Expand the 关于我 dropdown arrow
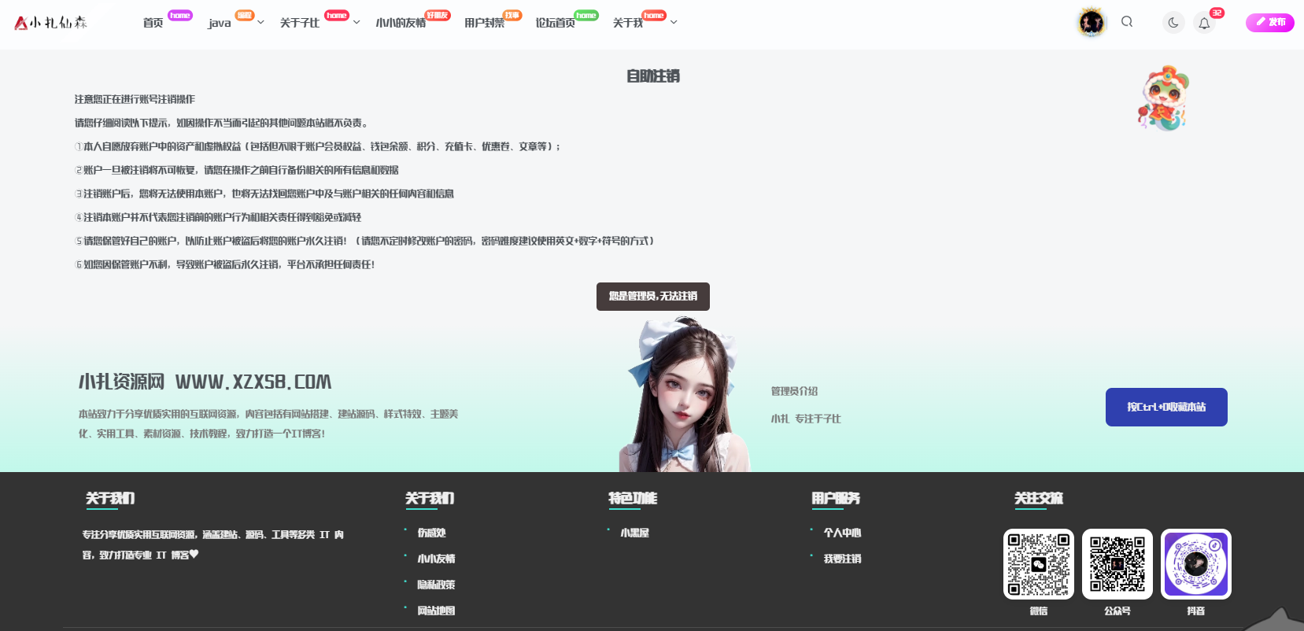Screen dimensions: 1304x631 tap(674, 23)
